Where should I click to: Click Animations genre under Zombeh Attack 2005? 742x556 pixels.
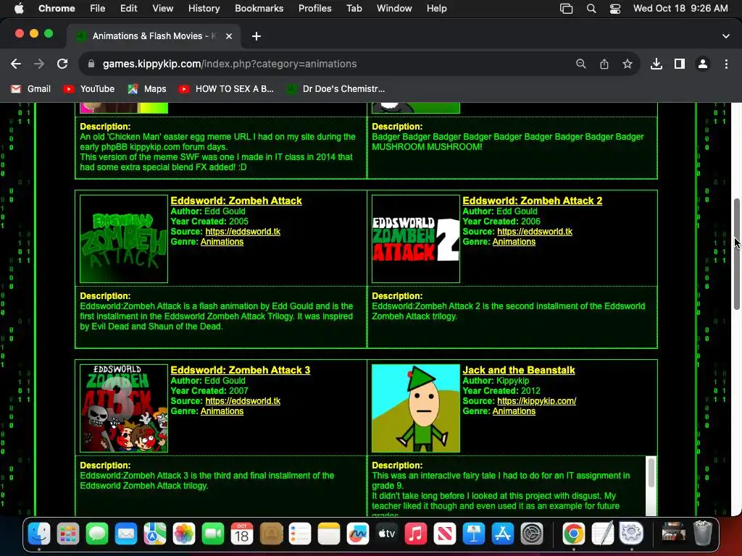click(x=222, y=242)
